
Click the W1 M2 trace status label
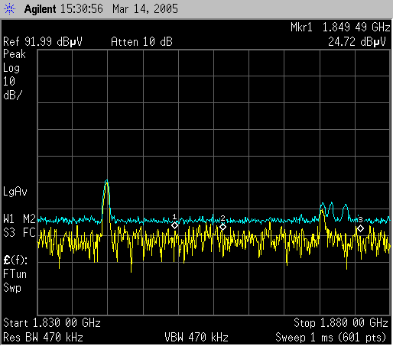point(19,219)
